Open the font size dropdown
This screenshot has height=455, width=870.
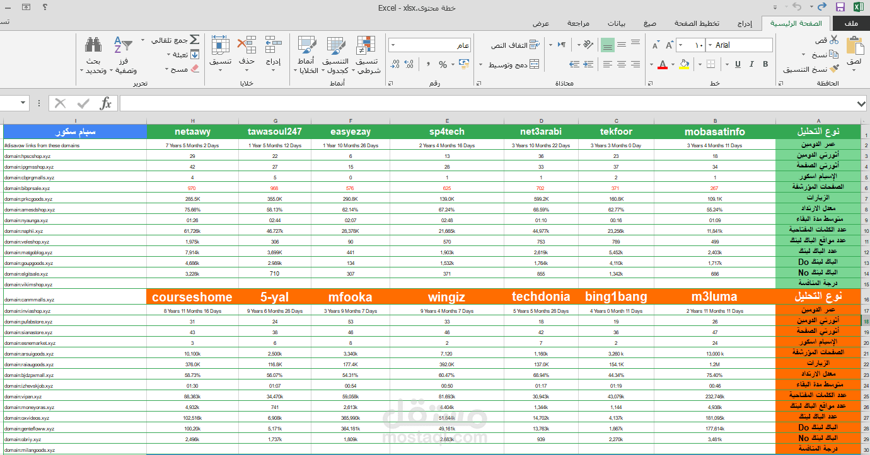click(x=680, y=45)
